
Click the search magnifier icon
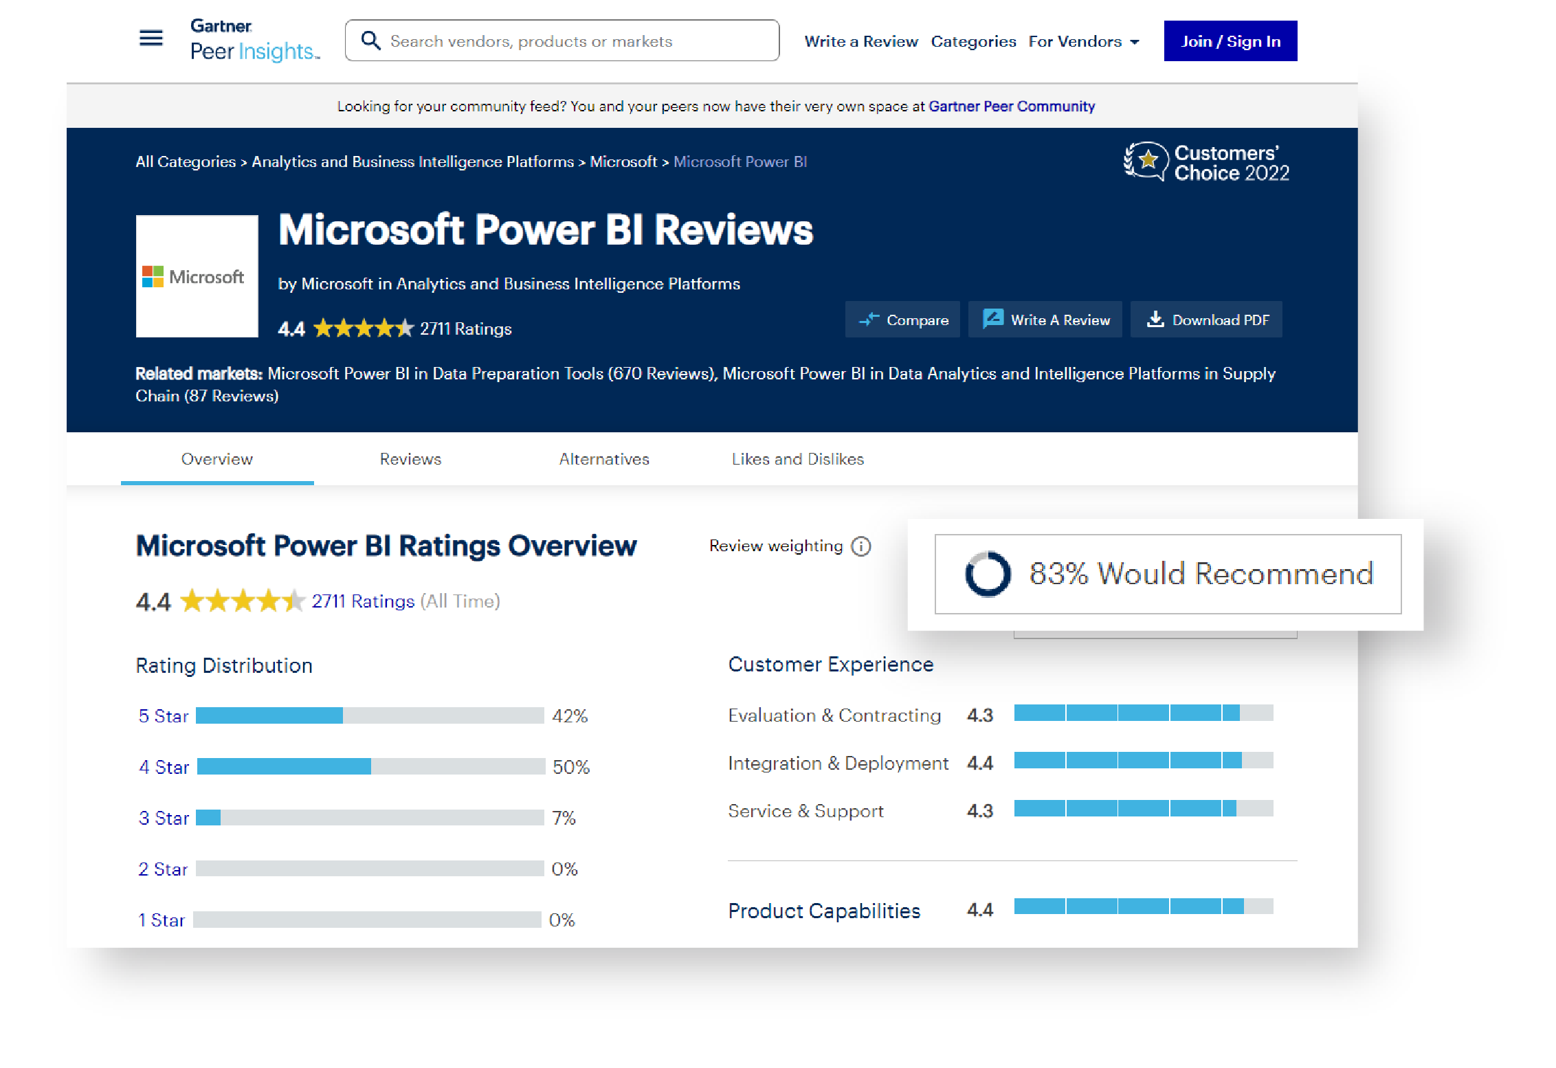tap(371, 41)
